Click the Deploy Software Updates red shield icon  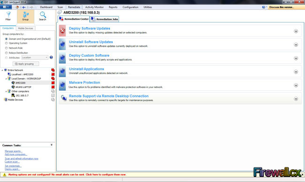[x=62, y=31]
